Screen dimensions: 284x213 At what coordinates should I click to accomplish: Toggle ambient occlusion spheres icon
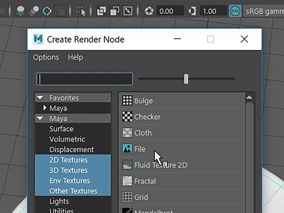pyautogui.click(x=34, y=11)
